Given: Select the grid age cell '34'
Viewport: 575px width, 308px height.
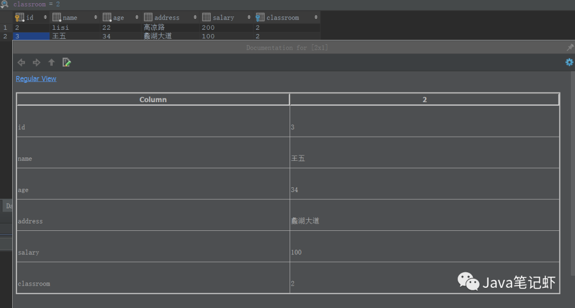Looking at the screenshot, I should (x=121, y=36).
